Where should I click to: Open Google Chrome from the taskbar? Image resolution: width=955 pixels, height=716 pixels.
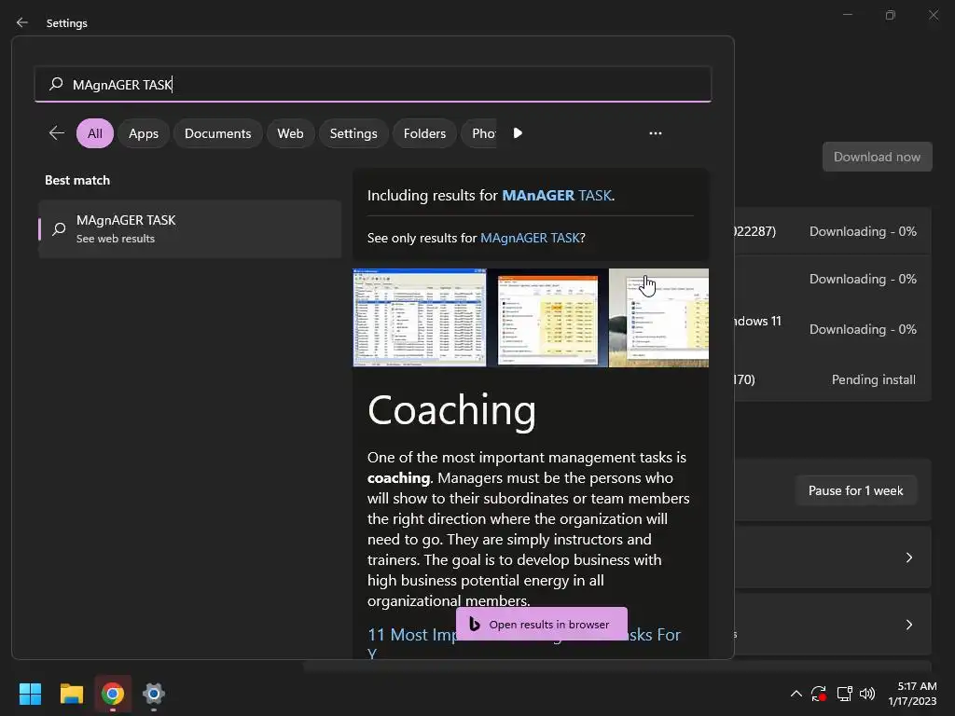pyautogui.click(x=113, y=694)
